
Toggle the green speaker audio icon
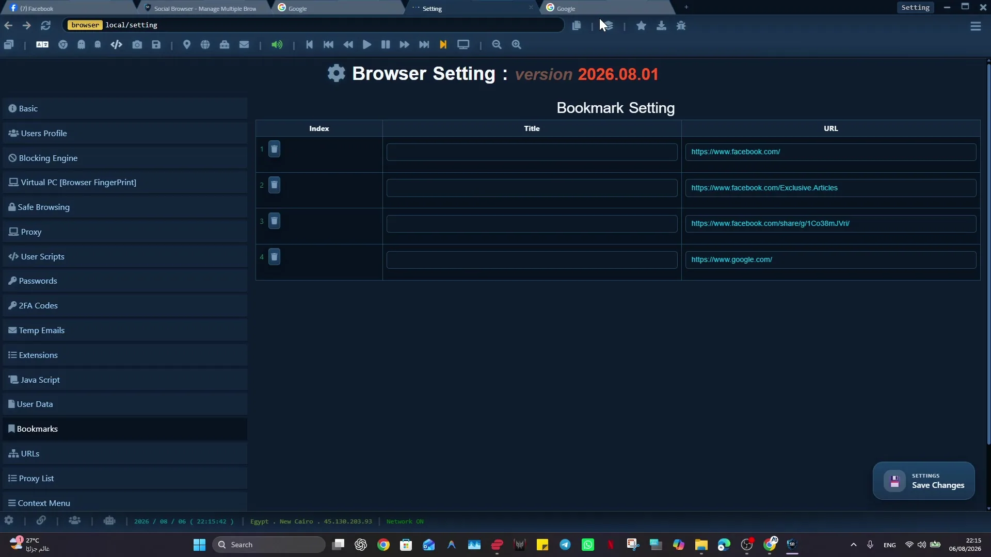[x=277, y=45]
